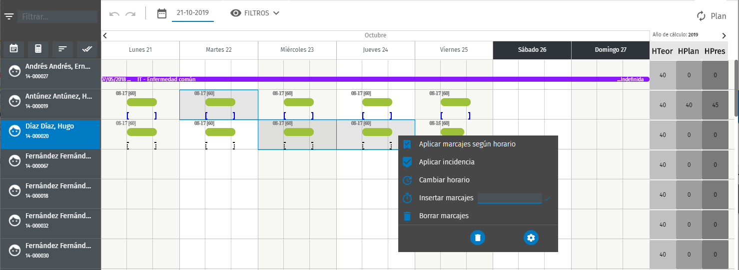Click the round trash button in context menu
Image resolution: width=739 pixels, height=270 pixels.
478,238
